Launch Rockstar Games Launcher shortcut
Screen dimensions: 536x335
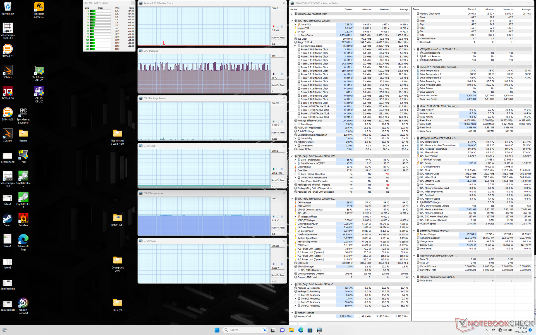click(x=39, y=10)
